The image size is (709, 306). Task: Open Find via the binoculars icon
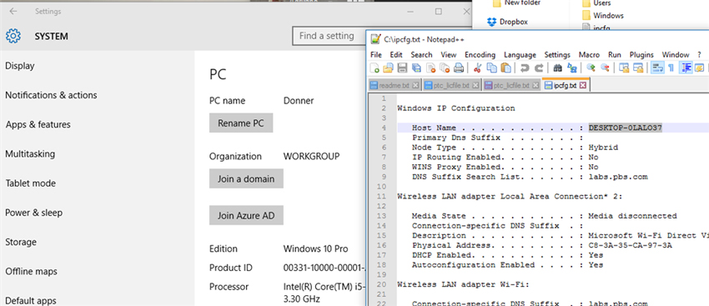(557, 68)
